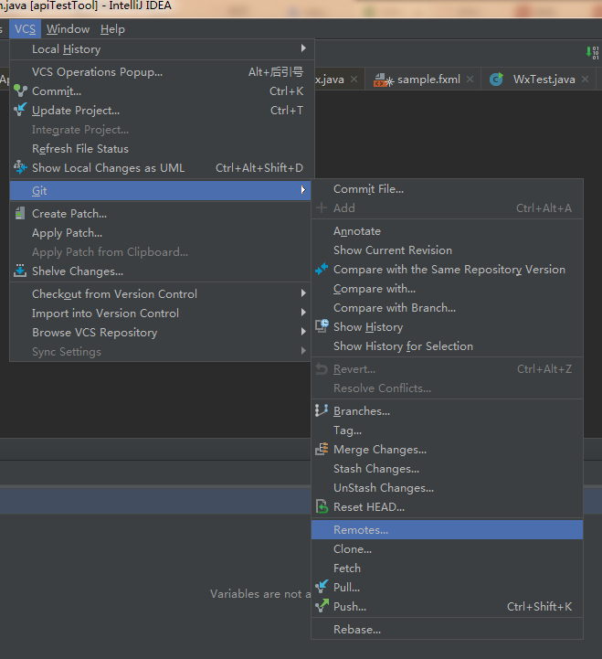Expand the Local History submenu arrow
The height and width of the screenshot is (659, 602).
point(303,48)
